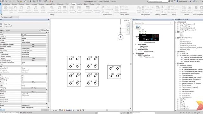Toggle the Crop Region Visible checkbox

(x=23, y=78)
